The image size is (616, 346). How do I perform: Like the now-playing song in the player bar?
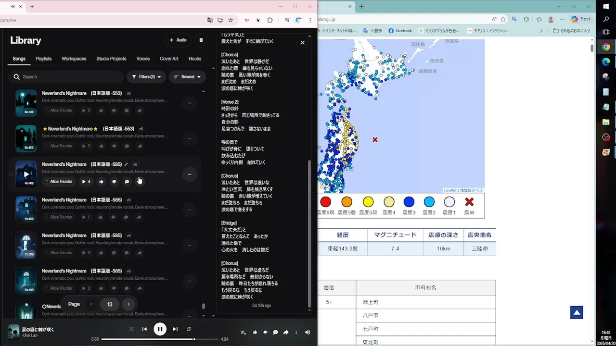tap(255, 332)
